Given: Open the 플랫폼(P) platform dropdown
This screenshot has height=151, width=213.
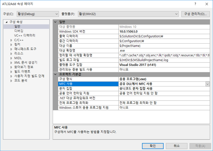Looking at the screenshot, I should click(128, 14).
